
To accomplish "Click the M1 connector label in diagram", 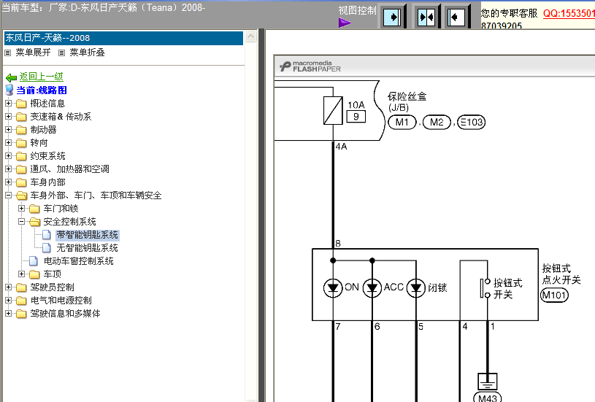I will click(402, 122).
